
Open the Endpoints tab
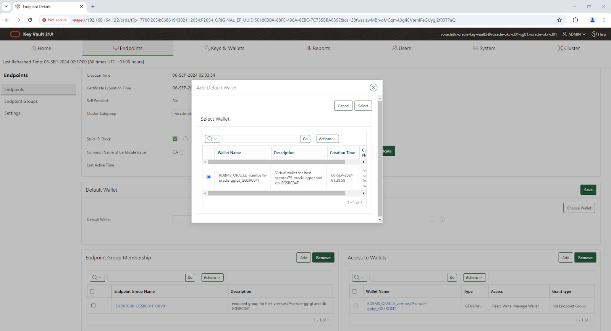[x=128, y=48]
